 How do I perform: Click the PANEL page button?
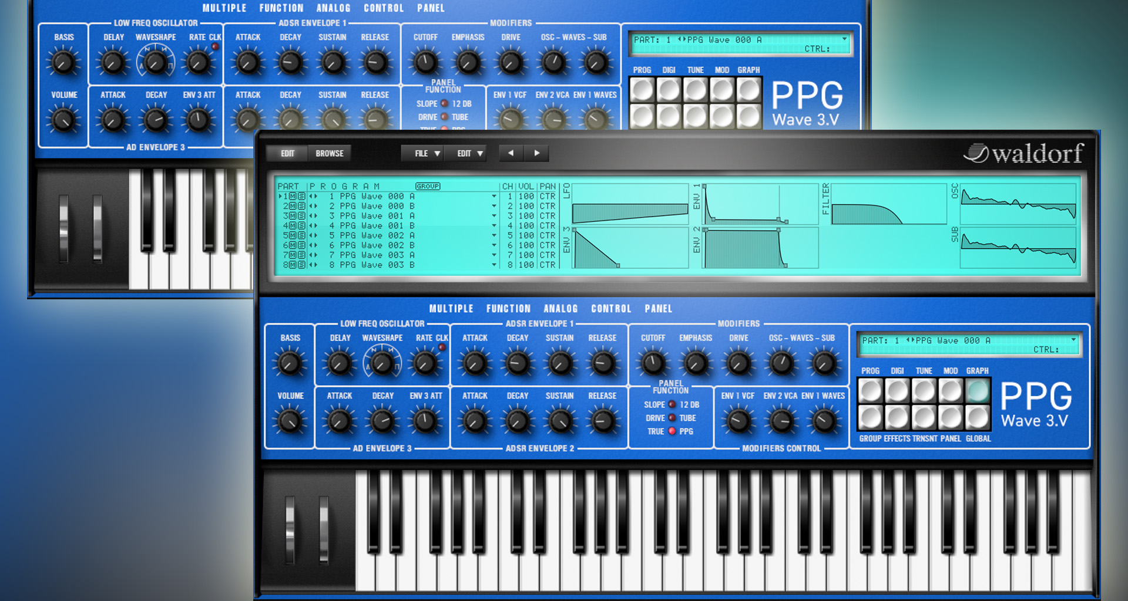[x=950, y=417]
